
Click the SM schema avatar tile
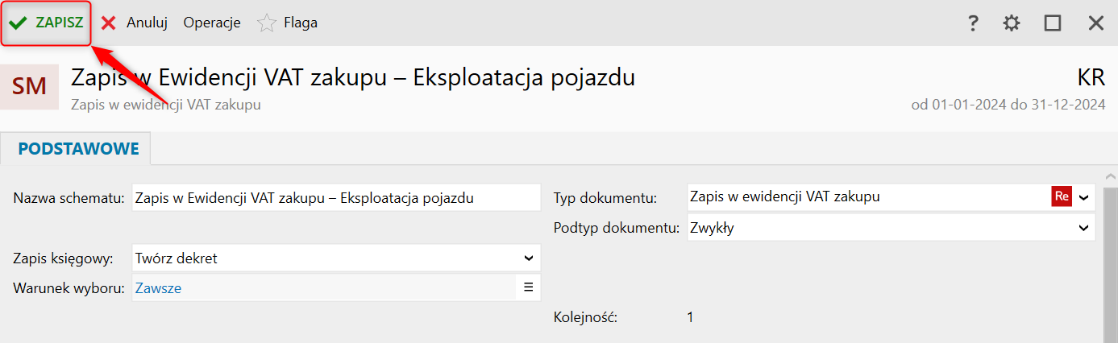[x=30, y=86]
